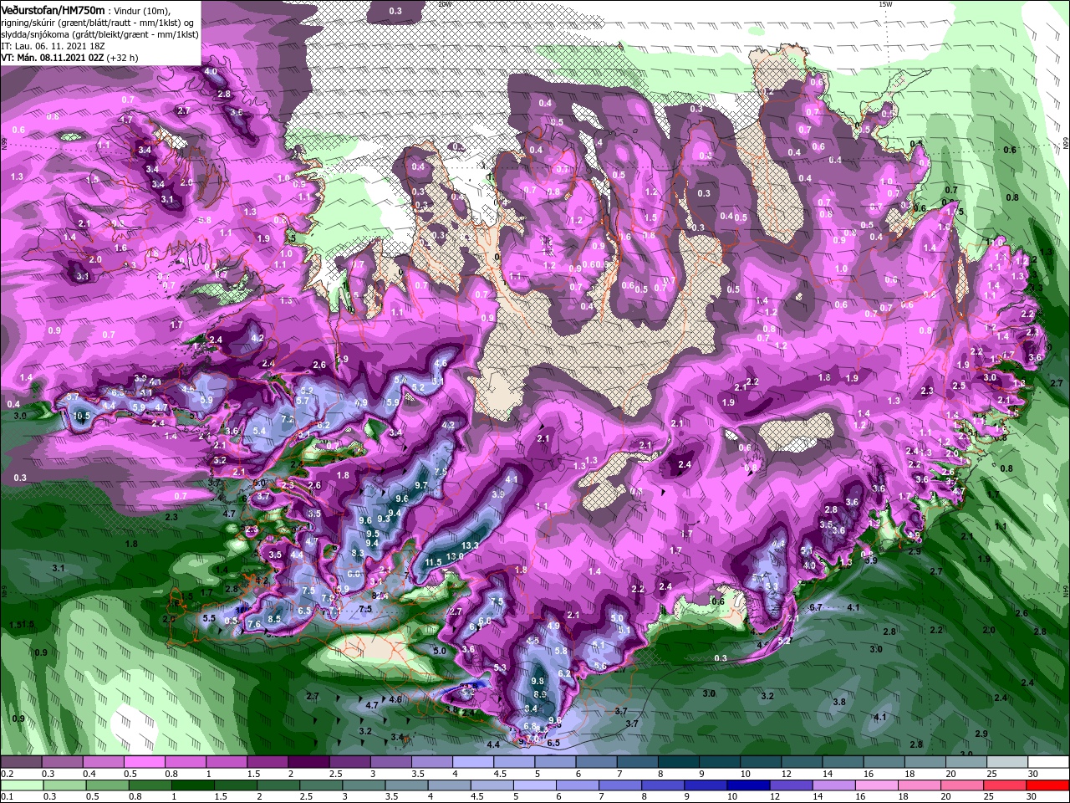Click the white swatch ending the upper legend
This screenshot has height=803, width=1070.
pyautogui.click(x=1049, y=763)
